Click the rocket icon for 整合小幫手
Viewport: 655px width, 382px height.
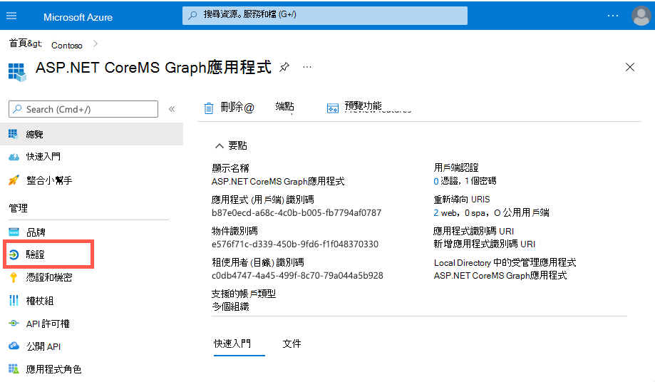(14, 180)
